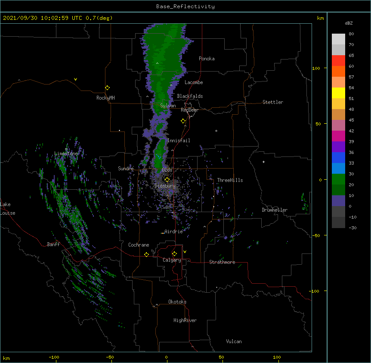Click the RockyMH label

point(105,98)
